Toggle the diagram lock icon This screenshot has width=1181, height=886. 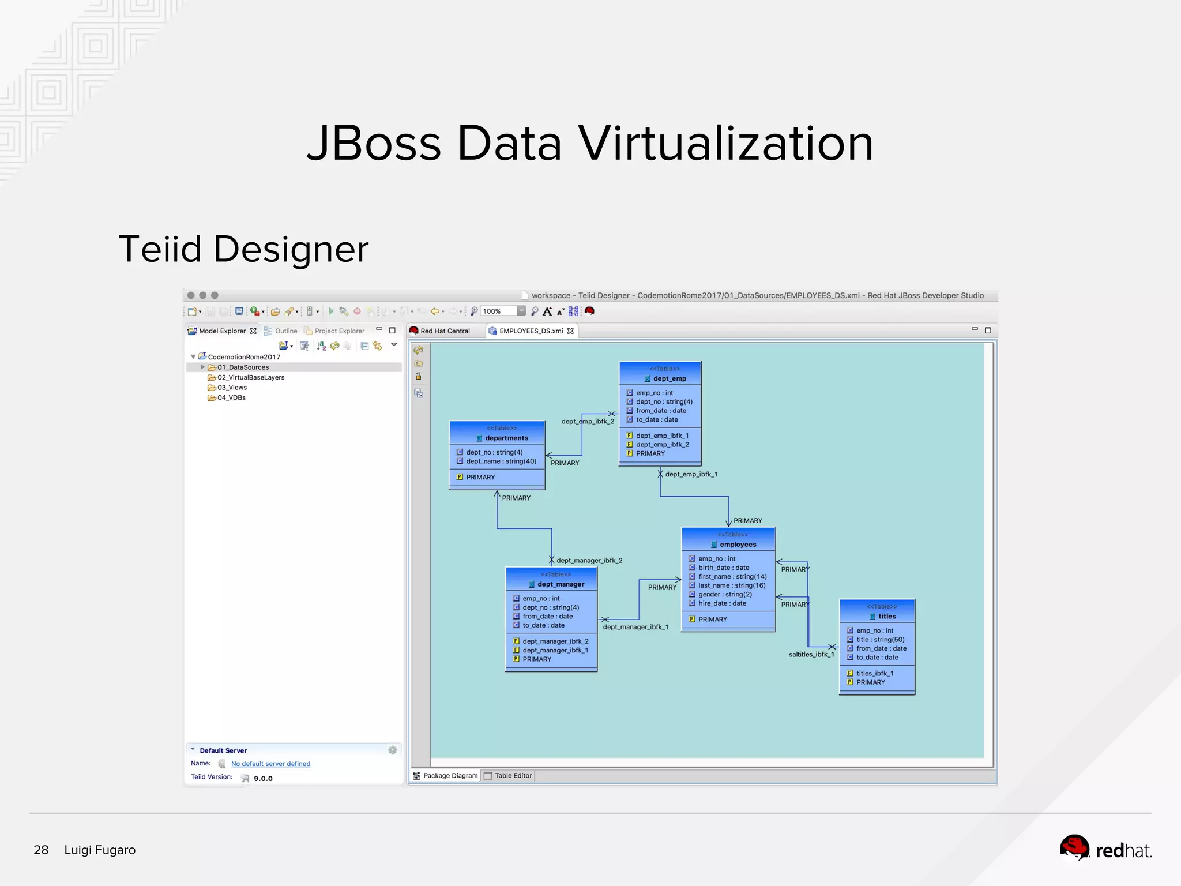[419, 377]
